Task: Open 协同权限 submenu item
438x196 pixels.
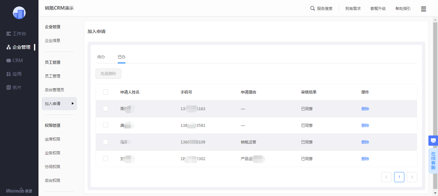Action: [53, 167]
